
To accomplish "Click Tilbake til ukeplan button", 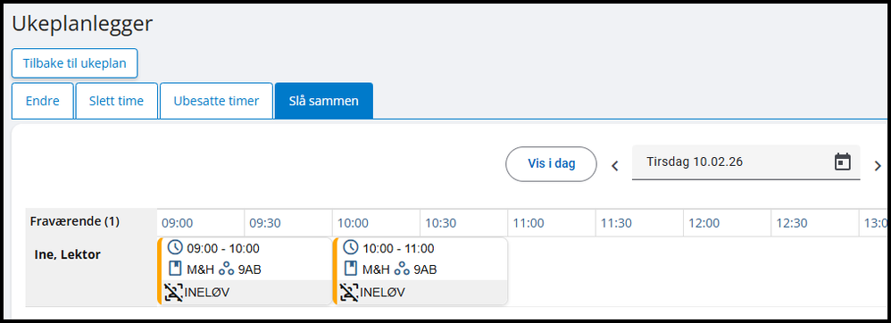I will coord(74,63).
